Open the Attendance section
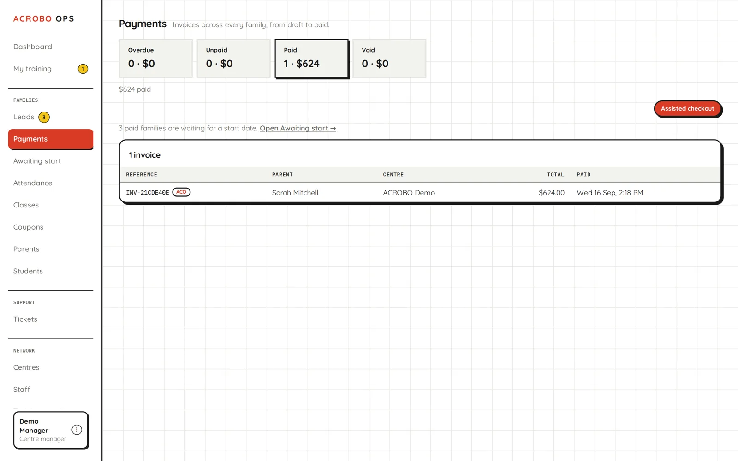This screenshot has height=461, width=738. pyautogui.click(x=33, y=183)
